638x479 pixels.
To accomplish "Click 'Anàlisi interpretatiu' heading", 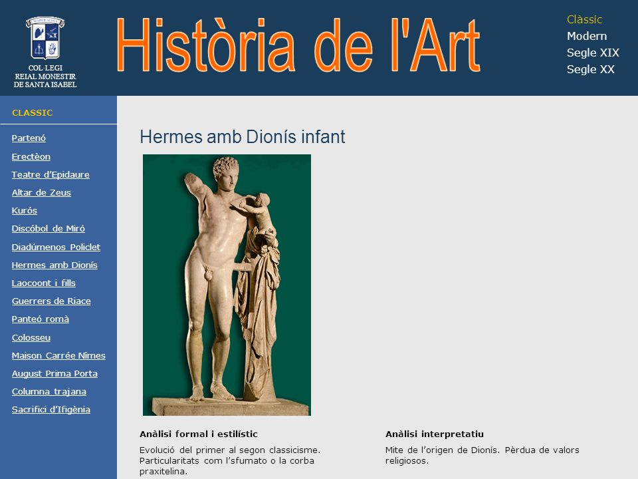I will [x=435, y=434].
